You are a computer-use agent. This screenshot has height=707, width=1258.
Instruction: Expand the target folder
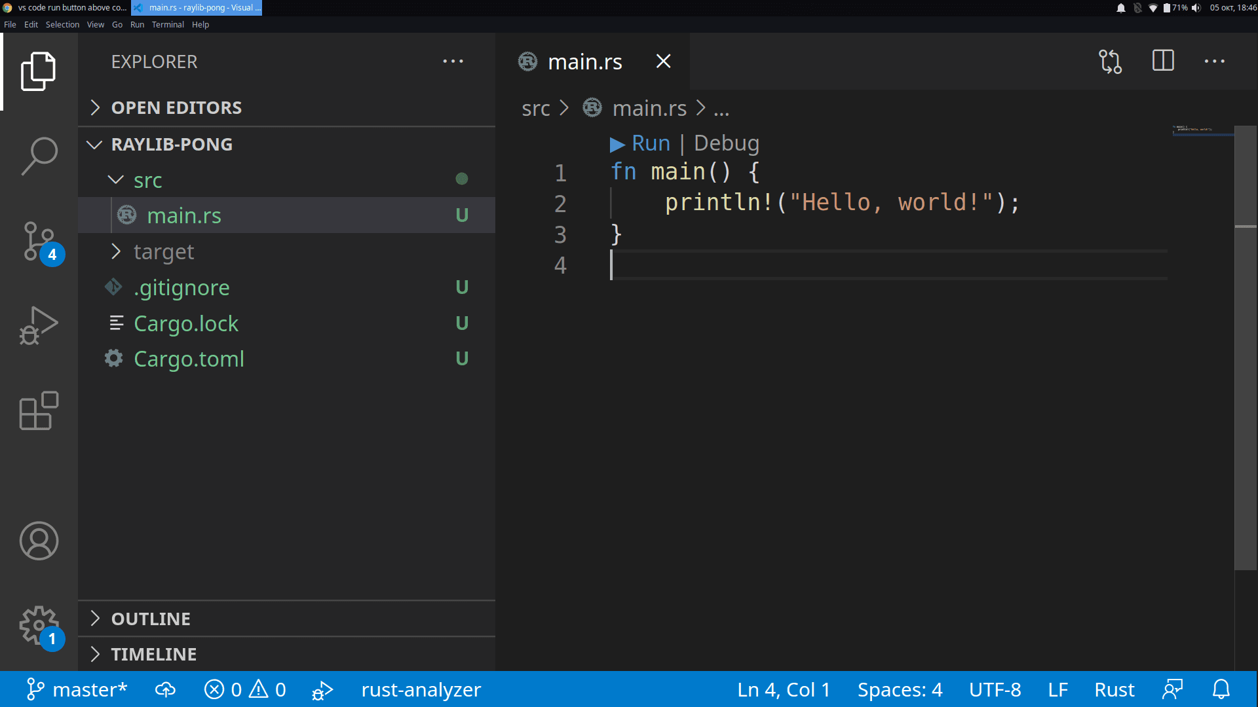click(286, 251)
